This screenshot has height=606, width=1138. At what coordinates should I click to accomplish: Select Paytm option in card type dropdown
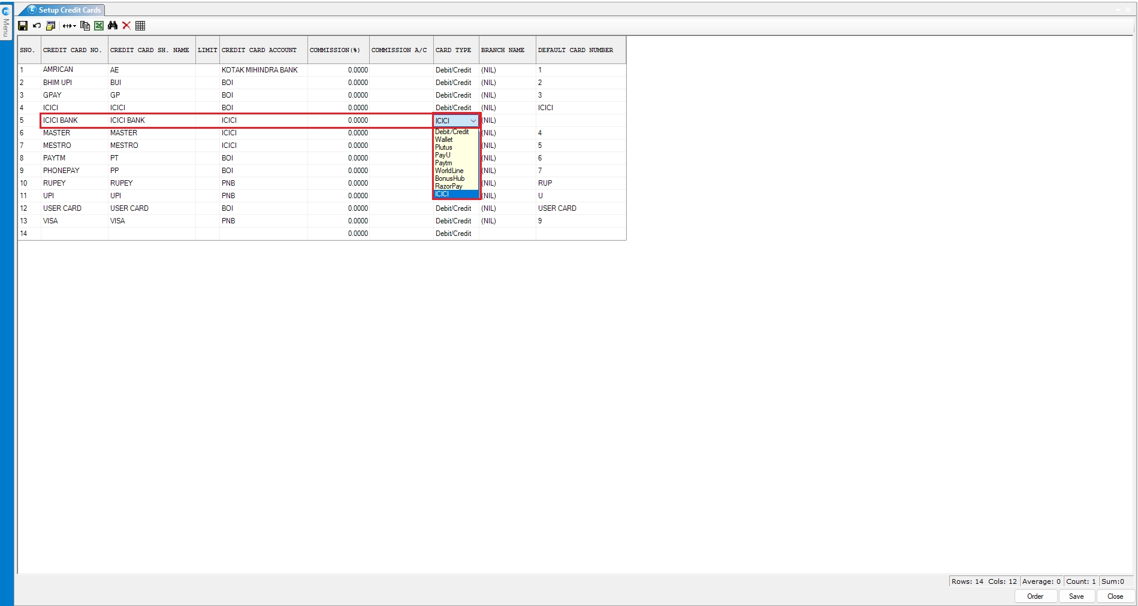click(x=443, y=163)
